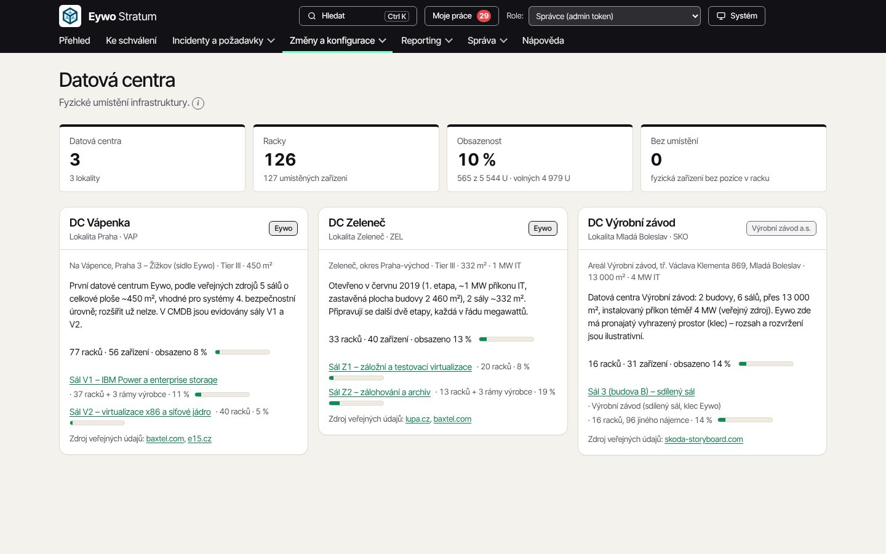Follow baxtel.com source link in DC Zeleneč
886x554 pixels.
point(452,419)
